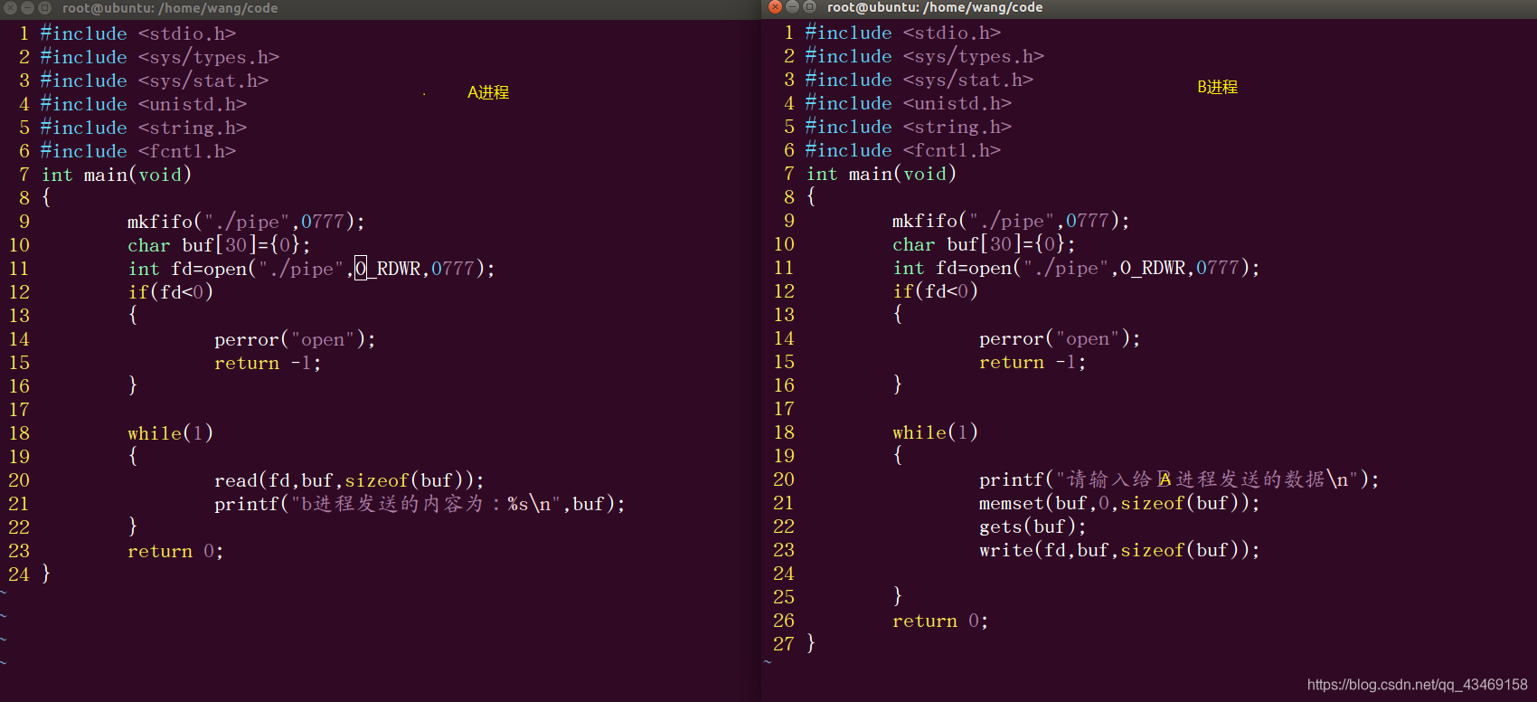1537x702 pixels.
Task: Click #include <stdio.h> in right window
Action: coord(903,33)
